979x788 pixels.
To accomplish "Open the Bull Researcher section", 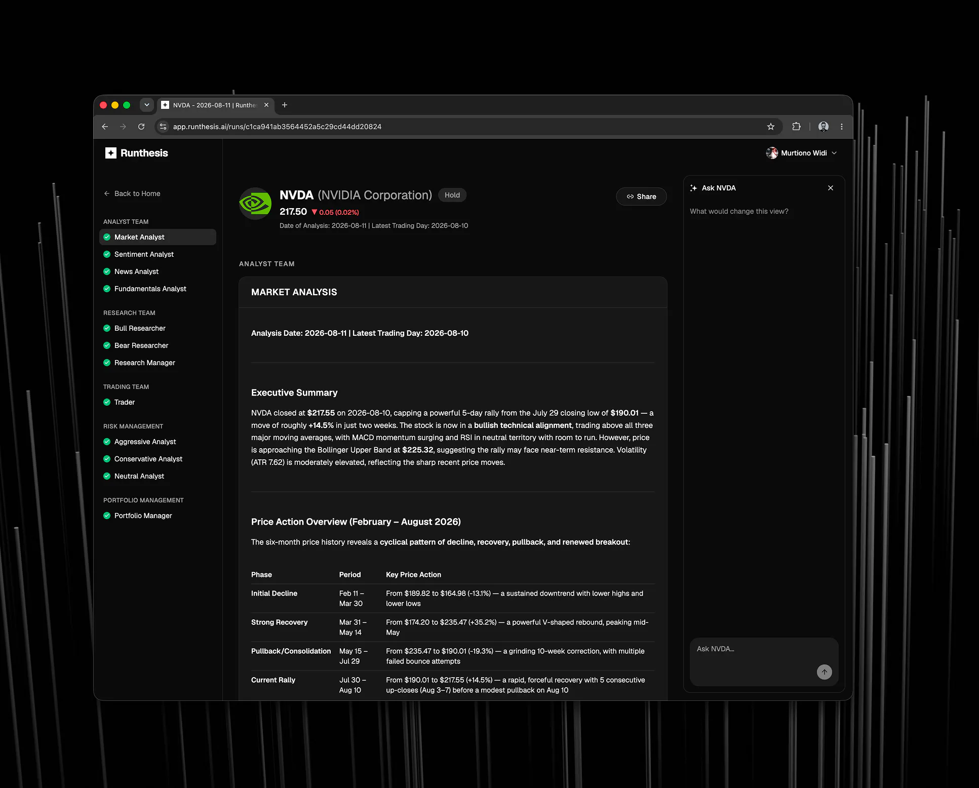I will 158,328.
